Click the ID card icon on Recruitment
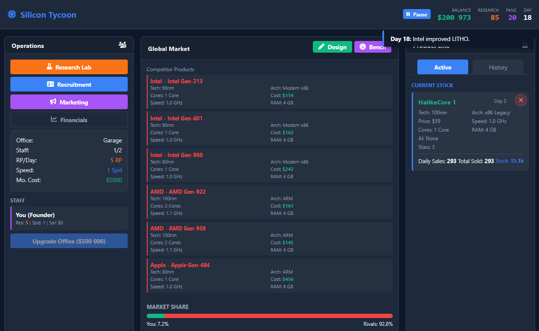Screen dimensions: 539x331 pyautogui.click(x=50, y=85)
